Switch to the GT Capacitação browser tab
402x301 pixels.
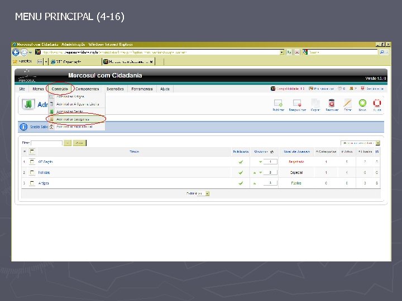coord(75,62)
